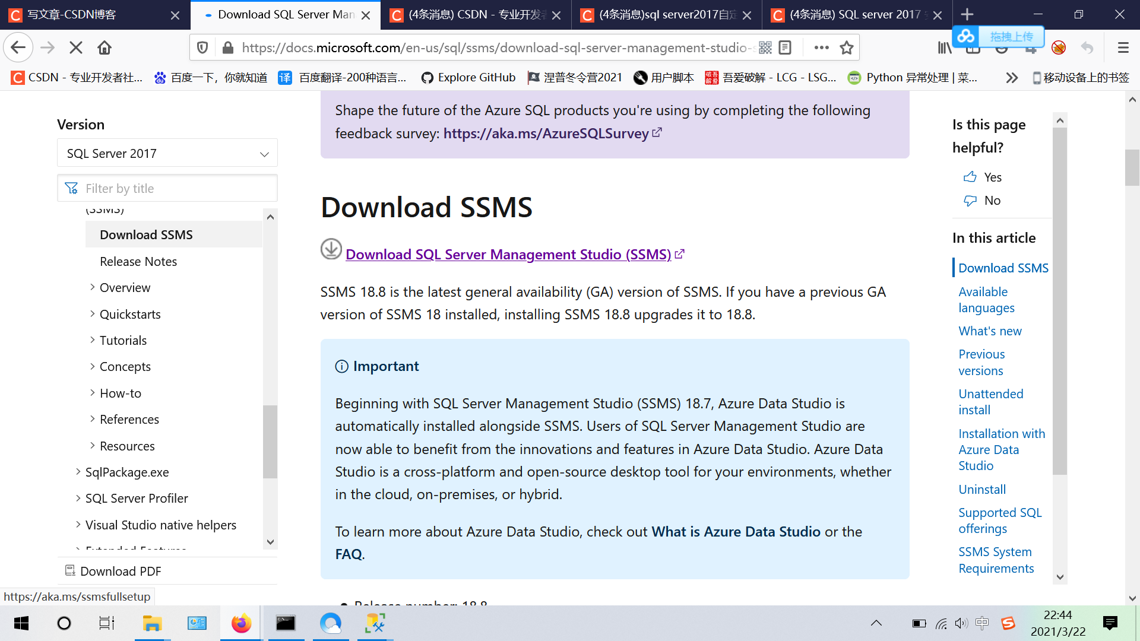Expand the References section chevron
Viewport: 1140px width, 641px height.
coord(92,418)
